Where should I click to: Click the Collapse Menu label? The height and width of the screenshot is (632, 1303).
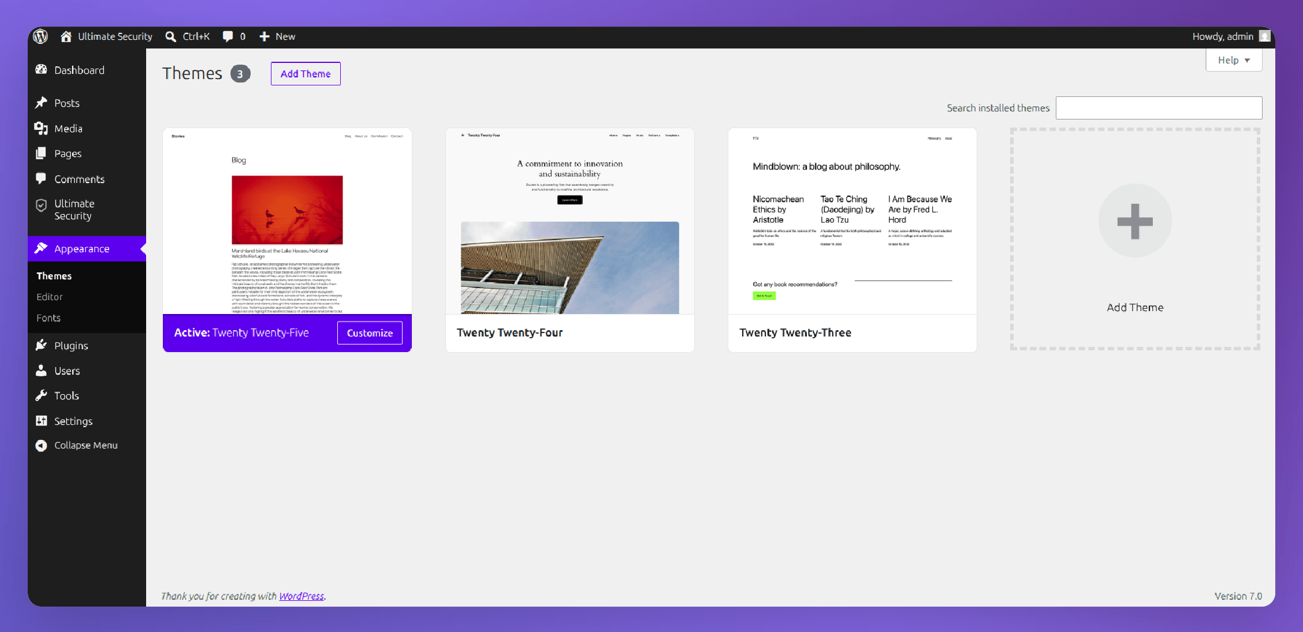pos(86,445)
